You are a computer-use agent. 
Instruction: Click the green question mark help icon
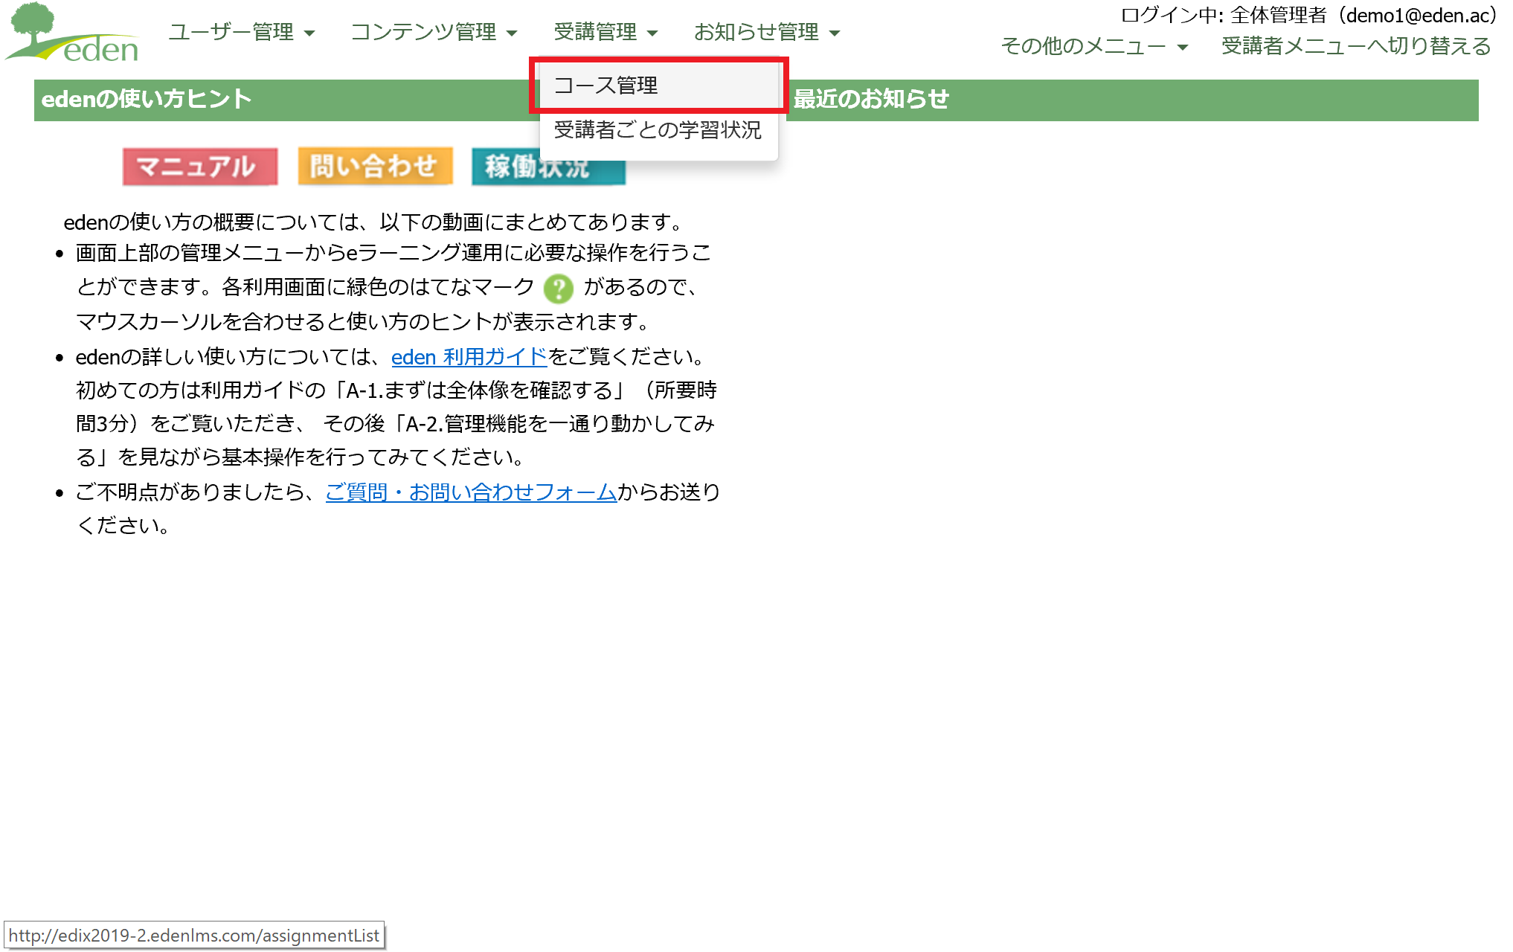[x=558, y=289]
